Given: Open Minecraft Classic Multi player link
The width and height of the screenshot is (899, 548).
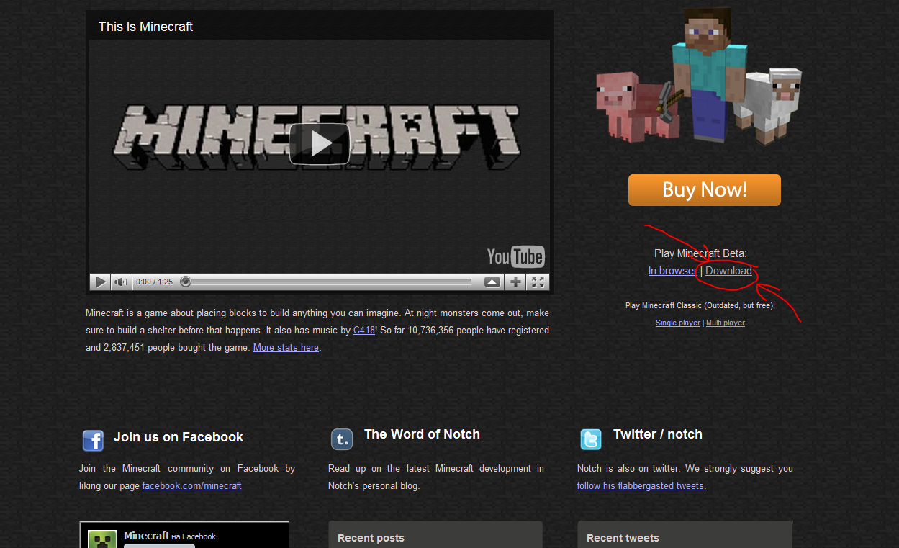Looking at the screenshot, I should click(x=725, y=323).
